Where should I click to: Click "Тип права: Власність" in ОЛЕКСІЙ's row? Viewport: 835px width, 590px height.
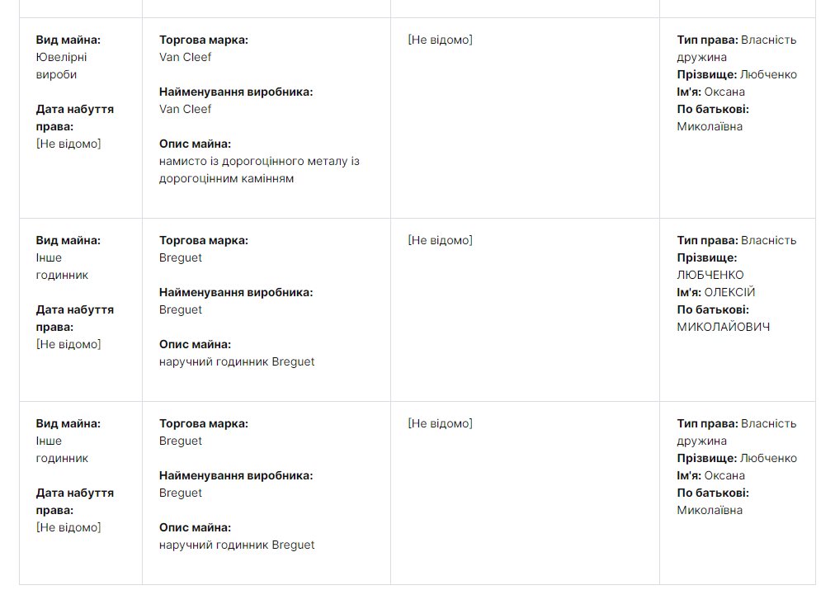point(737,240)
